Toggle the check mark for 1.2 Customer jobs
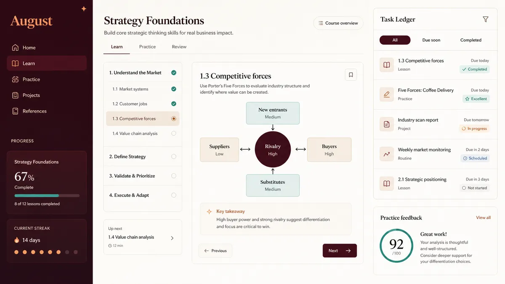505x284 pixels. click(x=174, y=104)
